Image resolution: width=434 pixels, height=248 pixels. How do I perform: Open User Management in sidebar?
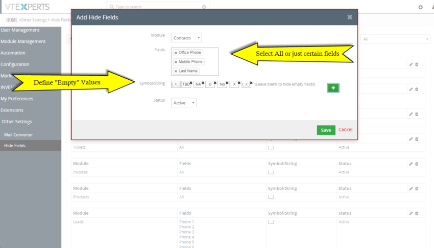[20, 30]
